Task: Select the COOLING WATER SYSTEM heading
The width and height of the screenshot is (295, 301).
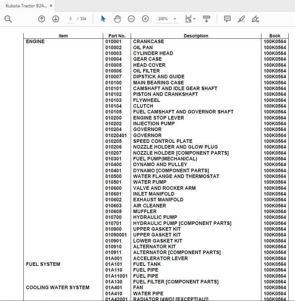Action: [x=58, y=287]
